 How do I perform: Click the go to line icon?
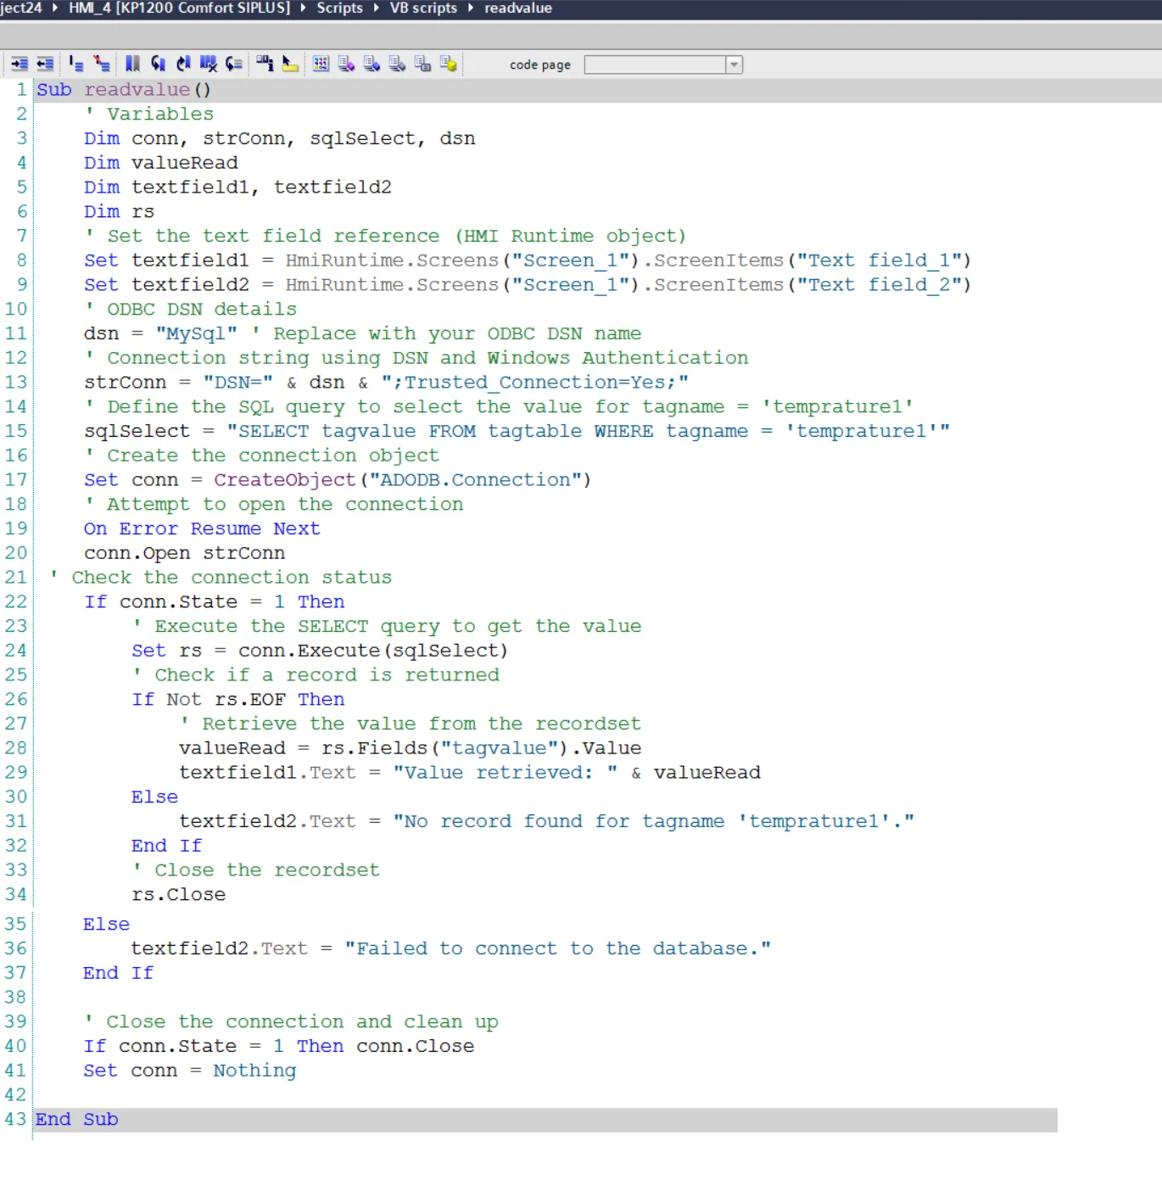click(x=234, y=64)
